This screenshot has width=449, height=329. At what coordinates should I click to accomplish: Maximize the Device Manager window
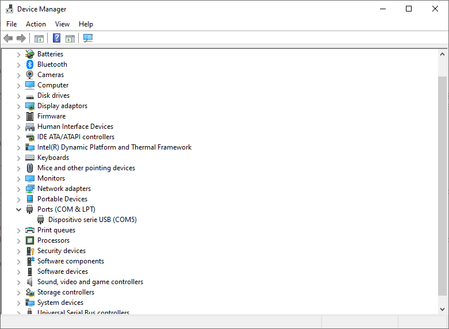tap(409, 9)
